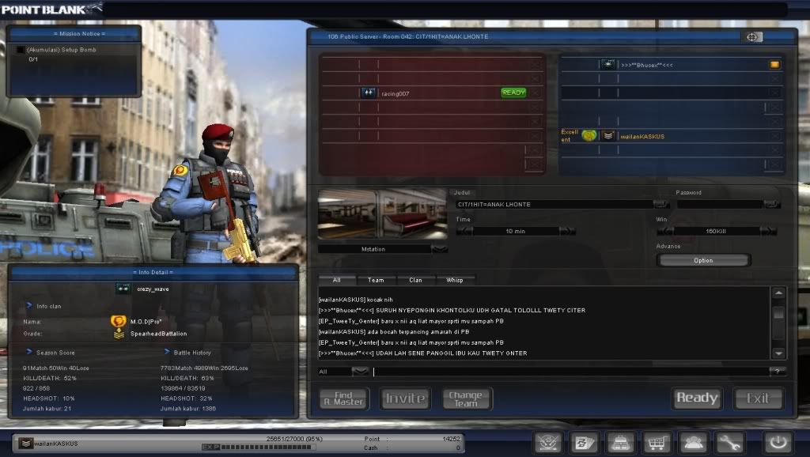Click wailanKASKUS rank icon in blue team
Screen dimensions: 810x457
click(x=608, y=136)
